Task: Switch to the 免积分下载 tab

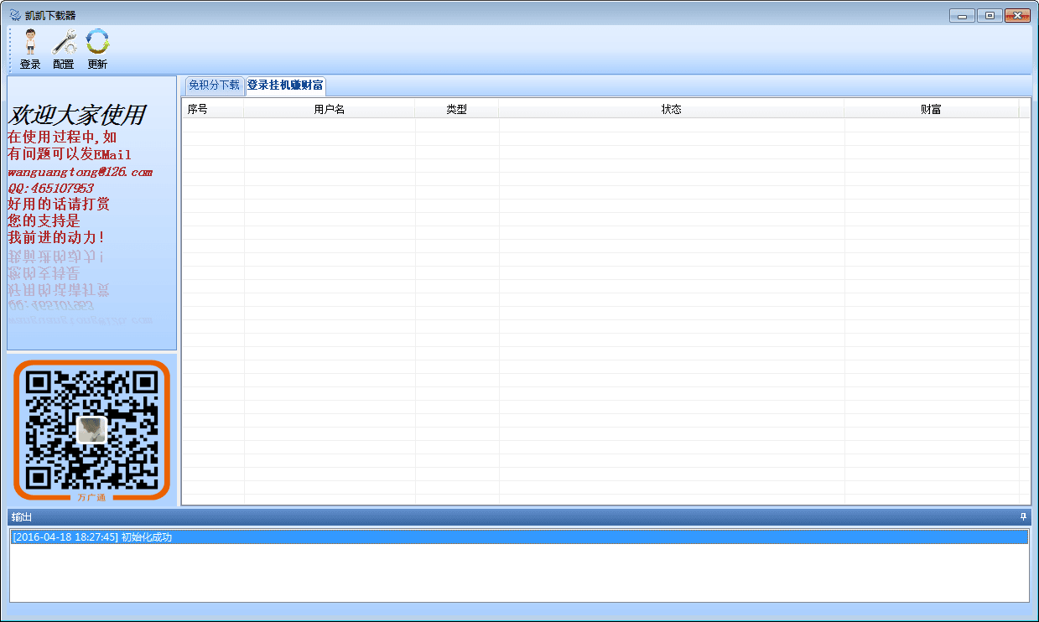Action: pyautogui.click(x=214, y=85)
